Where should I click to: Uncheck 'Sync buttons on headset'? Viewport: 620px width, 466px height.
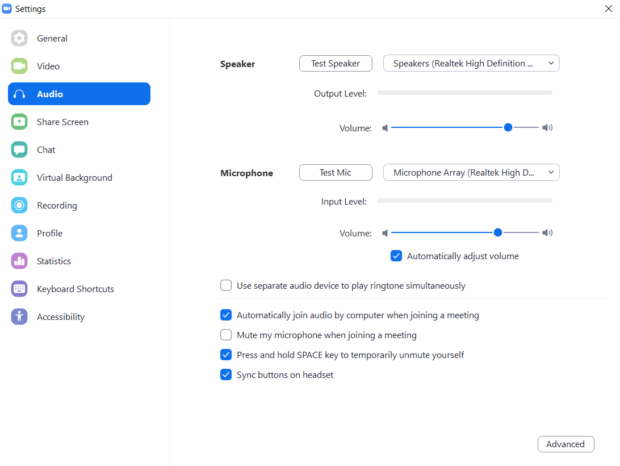tap(226, 375)
